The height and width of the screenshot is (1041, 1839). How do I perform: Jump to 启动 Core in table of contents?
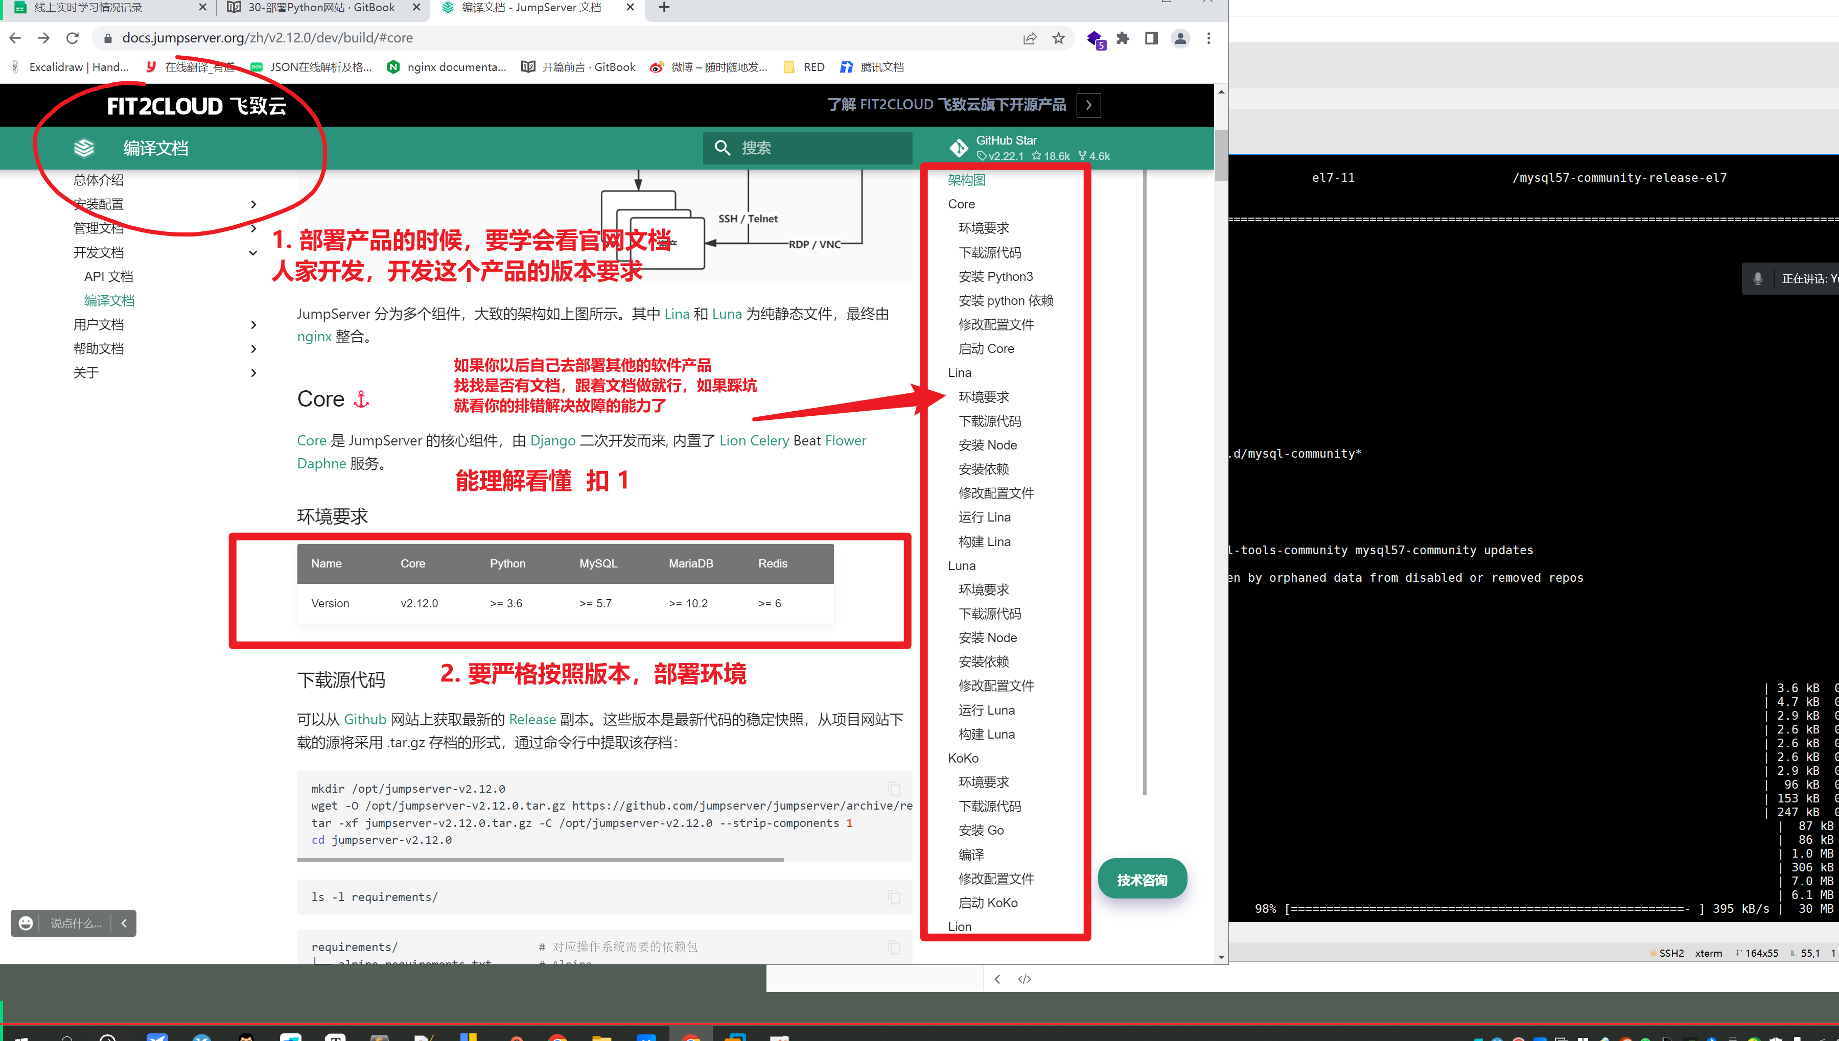[986, 349]
